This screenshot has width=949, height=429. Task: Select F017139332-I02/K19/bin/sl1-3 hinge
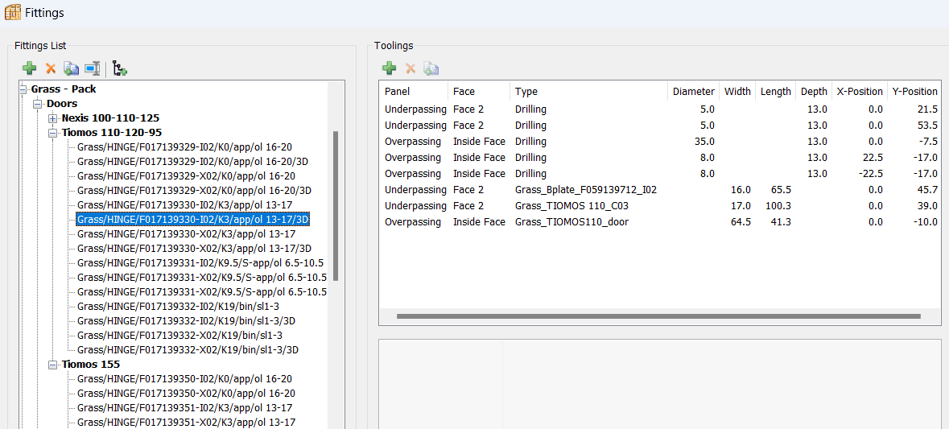point(179,306)
